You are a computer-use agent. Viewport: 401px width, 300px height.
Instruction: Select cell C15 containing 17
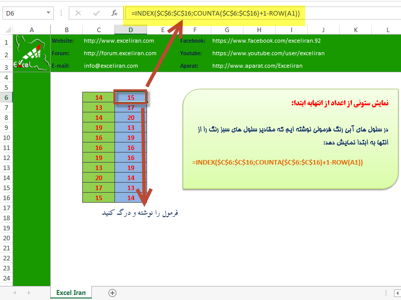click(99, 188)
